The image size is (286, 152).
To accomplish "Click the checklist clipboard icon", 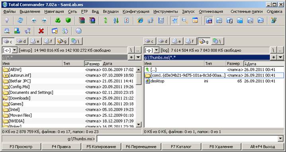I will [126, 20].
